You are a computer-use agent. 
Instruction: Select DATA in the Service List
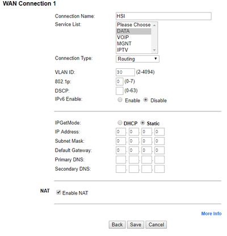[133, 31]
